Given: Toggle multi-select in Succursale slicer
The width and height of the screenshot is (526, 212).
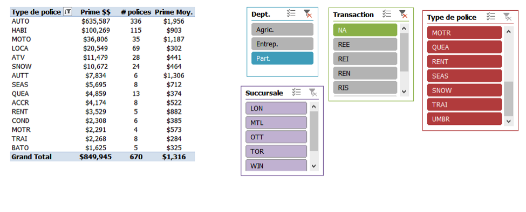Looking at the screenshot, I should click(x=296, y=93).
